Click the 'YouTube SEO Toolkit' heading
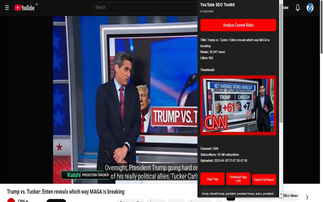This screenshot has height=202, width=323. click(x=218, y=5)
